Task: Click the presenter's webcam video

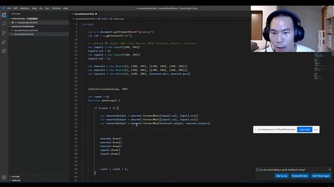Action: [x=292, y=29]
